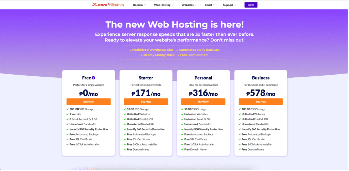The width and height of the screenshot is (349, 171).
Task: Select the Personal plan title
Action: click(x=203, y=78)
